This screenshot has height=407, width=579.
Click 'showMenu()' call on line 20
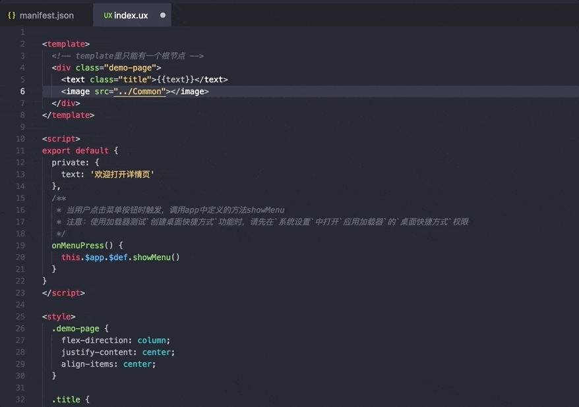pos(156,258)
